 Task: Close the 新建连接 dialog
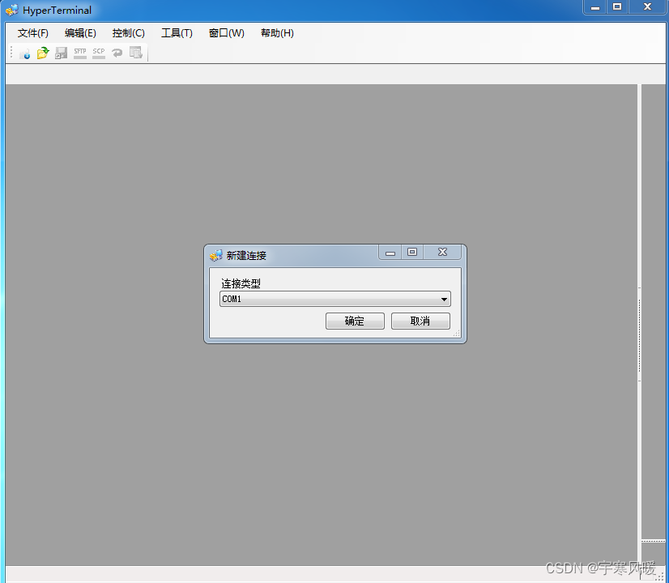click(x=442, y=252)
